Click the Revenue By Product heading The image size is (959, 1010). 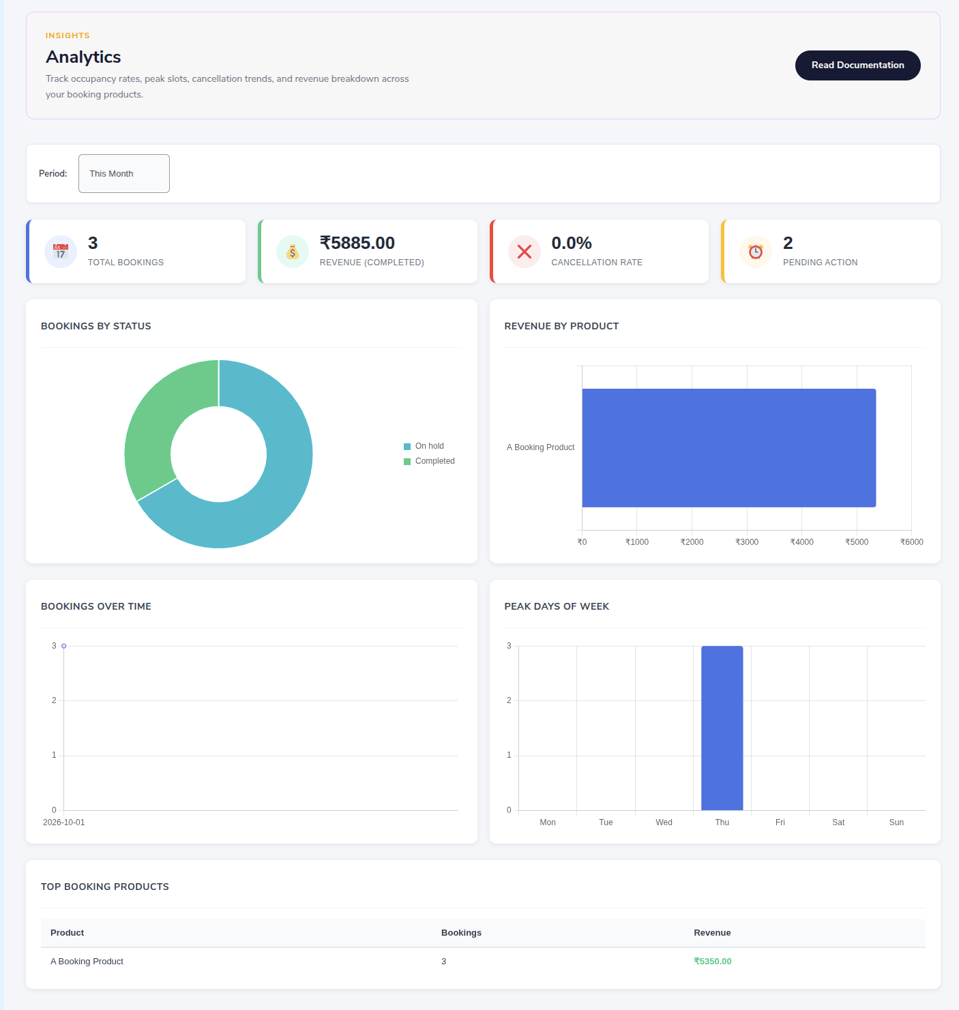tap(561, 326)
